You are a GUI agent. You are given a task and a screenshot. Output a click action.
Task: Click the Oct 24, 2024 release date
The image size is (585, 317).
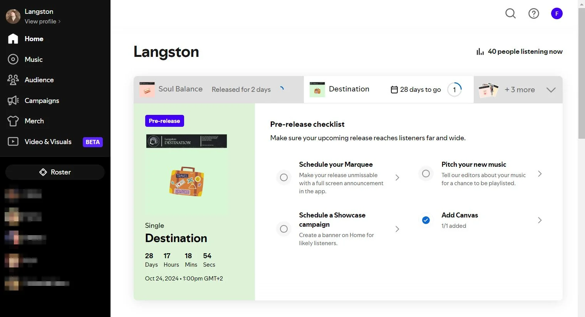point(184,279)
